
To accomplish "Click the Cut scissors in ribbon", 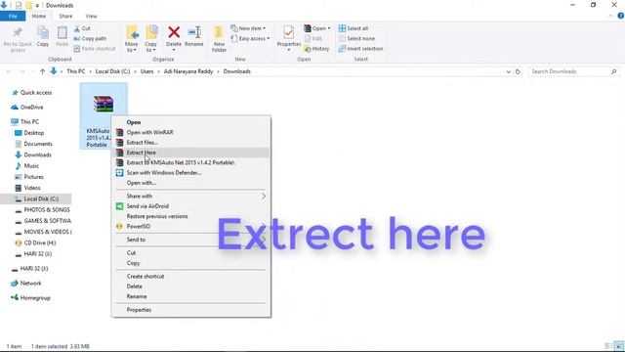I will [82, 28].
